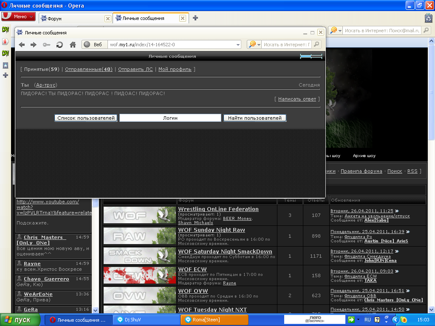Open Wrestling OnLine Federation forum
This screenshot has width=435, height=326.
(218, 209)
